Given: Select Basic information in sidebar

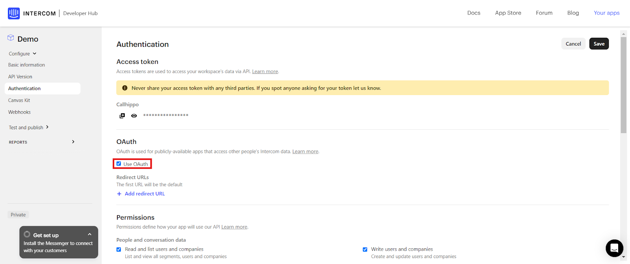Looking at the screenshot, I should pyautogui.click(x=26, y=65).
